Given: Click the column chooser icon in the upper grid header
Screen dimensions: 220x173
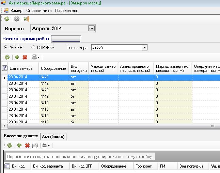Looking at the screenshot, I should [4, 68].
